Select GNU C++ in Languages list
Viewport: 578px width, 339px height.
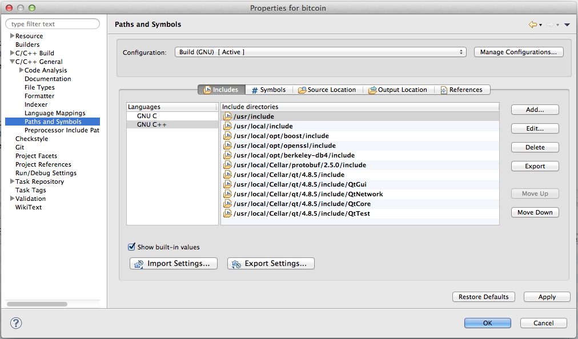coord(172,124)
